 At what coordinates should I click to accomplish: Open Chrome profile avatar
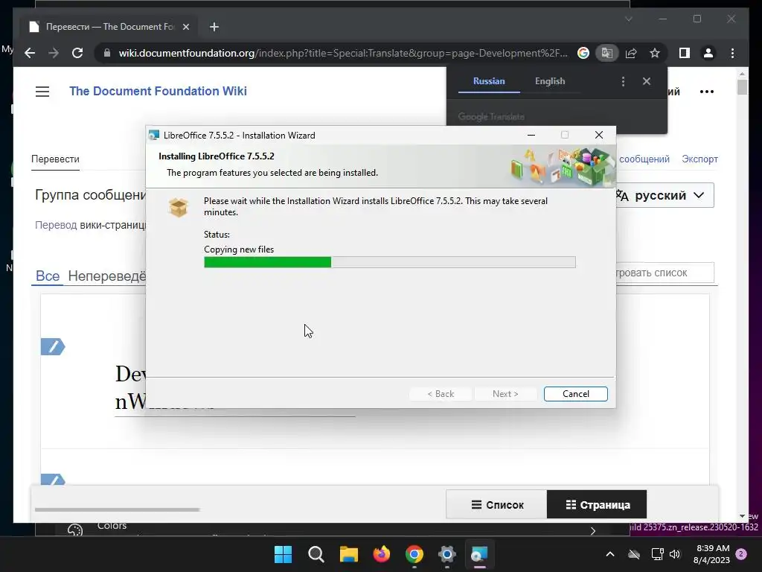[x=708, y=53]
